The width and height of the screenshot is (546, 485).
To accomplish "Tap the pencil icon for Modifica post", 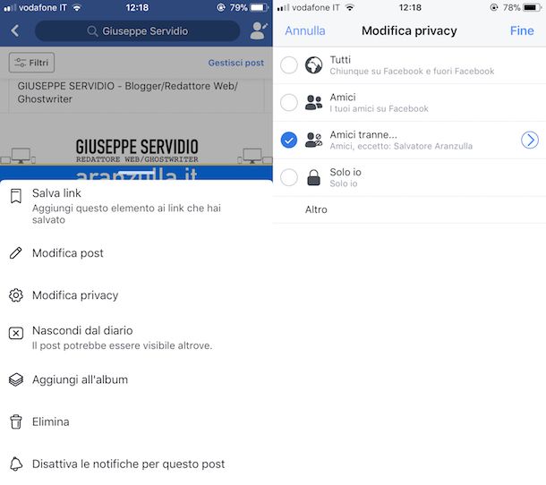I will (16, 253).
